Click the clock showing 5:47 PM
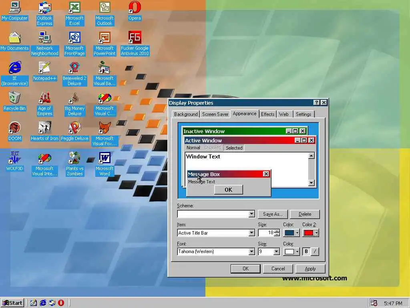Image resolution: width=410 pixels, height=308 pixels. click(x=393, y=303)
